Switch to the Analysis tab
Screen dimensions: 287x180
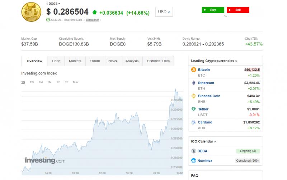[132, 61]
